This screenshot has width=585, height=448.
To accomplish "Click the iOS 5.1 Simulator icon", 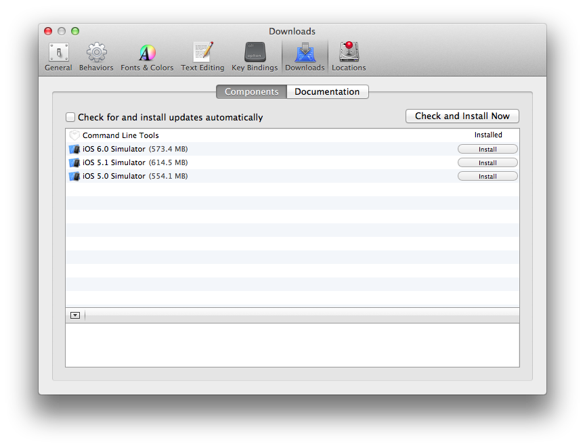I will [x=74, y=162].
